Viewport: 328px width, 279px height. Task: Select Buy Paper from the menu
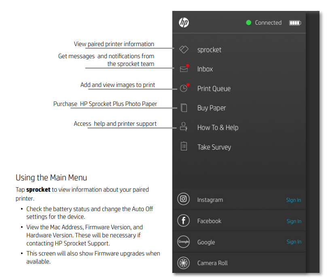212,108
